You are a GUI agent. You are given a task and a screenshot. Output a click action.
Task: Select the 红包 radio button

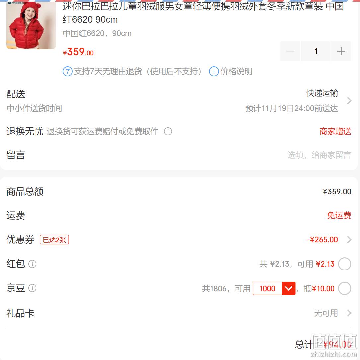click(345, 264)
